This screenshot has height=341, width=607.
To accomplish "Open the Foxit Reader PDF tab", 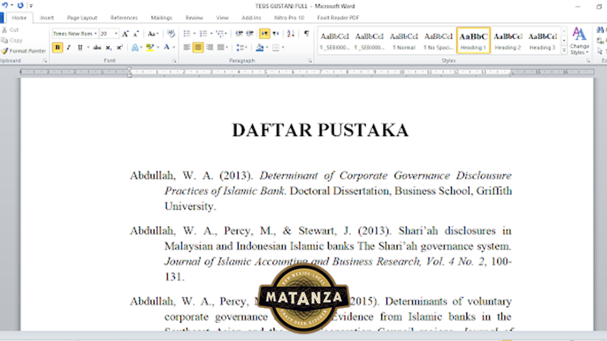I will tap(338, 18).
